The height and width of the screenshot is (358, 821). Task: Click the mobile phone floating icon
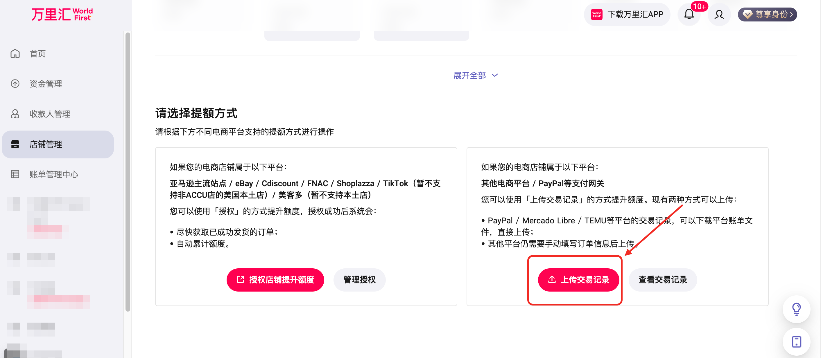click(x=796, y=341)
